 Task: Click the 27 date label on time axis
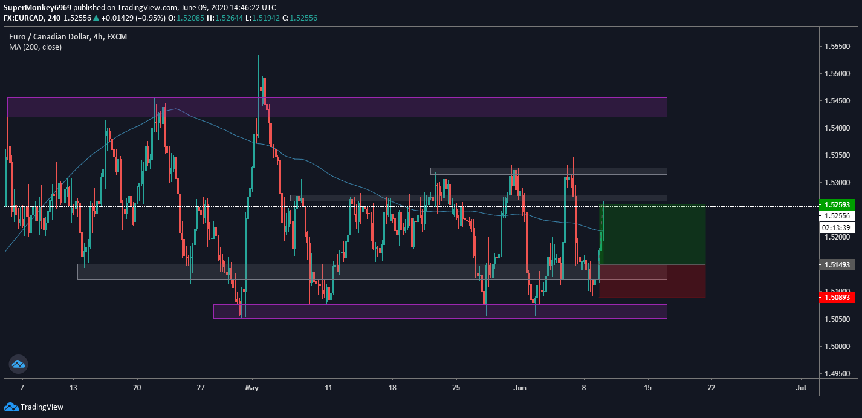click(201, 387)
